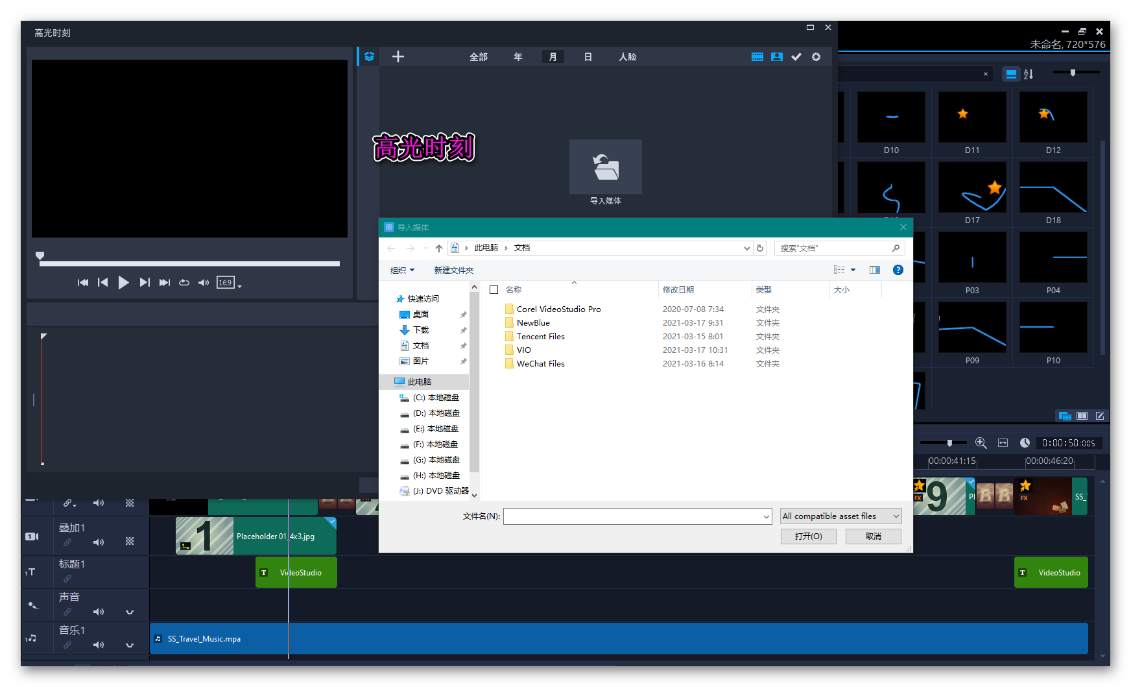Open the 16:9 aspect ratio dropdown

coord(229,282)
